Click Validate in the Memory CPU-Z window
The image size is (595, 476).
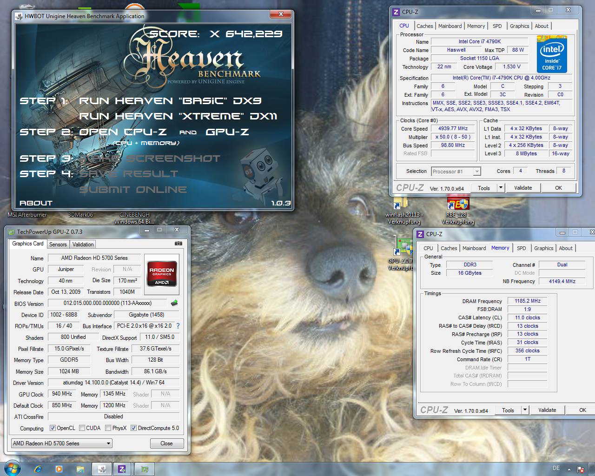(547, 410)
